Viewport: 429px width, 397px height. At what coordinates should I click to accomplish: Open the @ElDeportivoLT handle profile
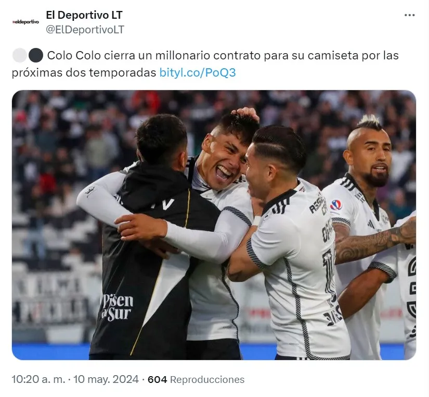coord(85,30)
